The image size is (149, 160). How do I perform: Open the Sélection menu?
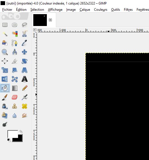37,10
